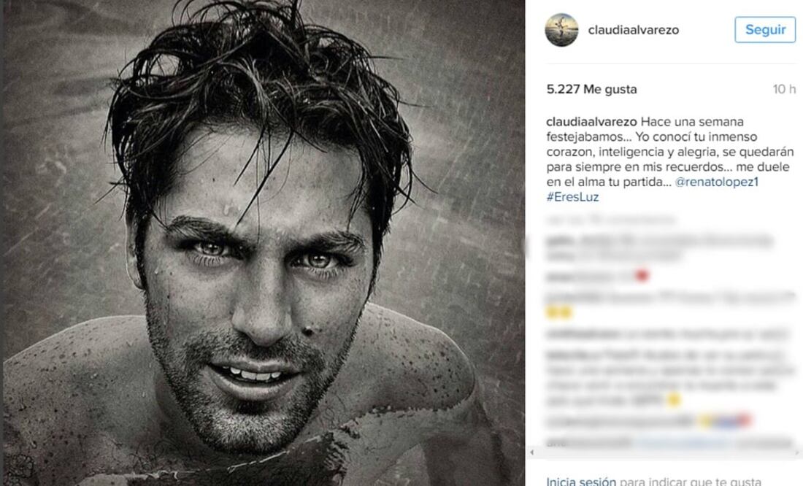This screenshot has width=803, height=486.
Task: Click the 10 h post timestamp
Action: [784, 89]
